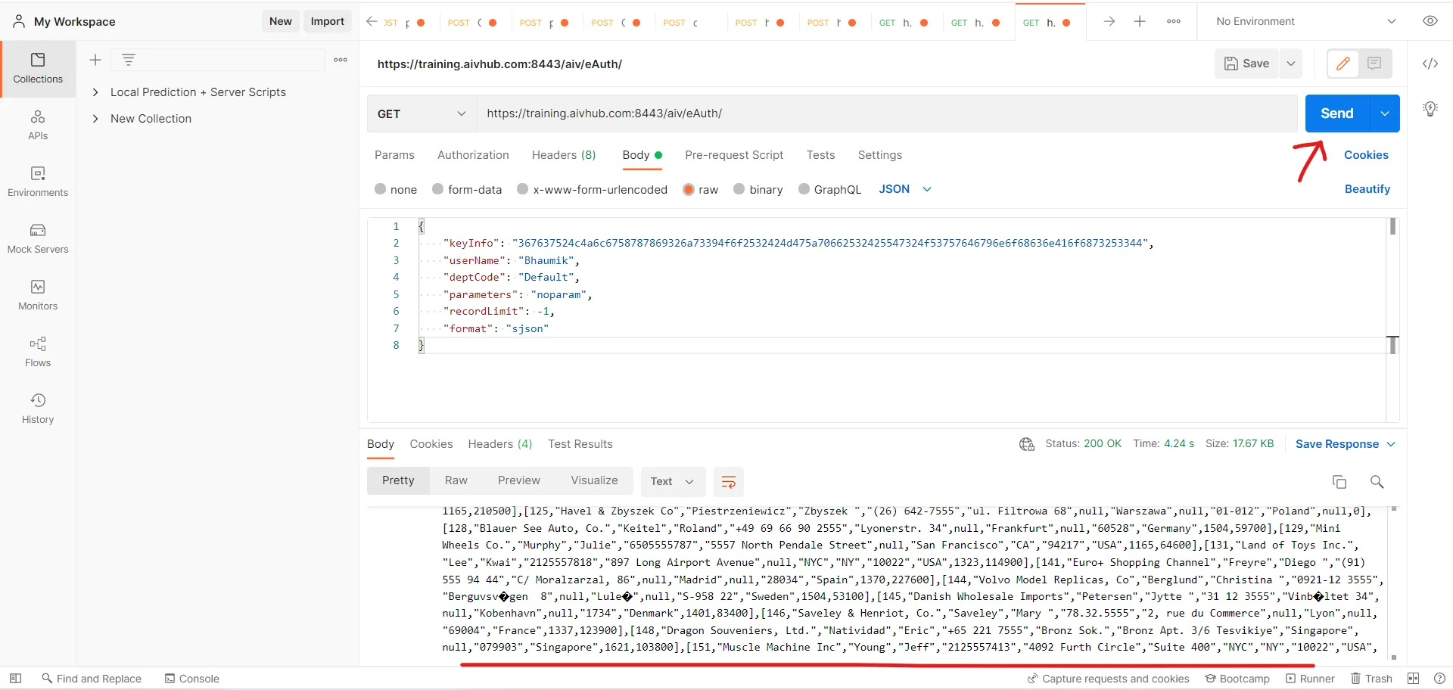1453x690 pixels.
Task: Select the none body type radio
Action: point(380,189)
